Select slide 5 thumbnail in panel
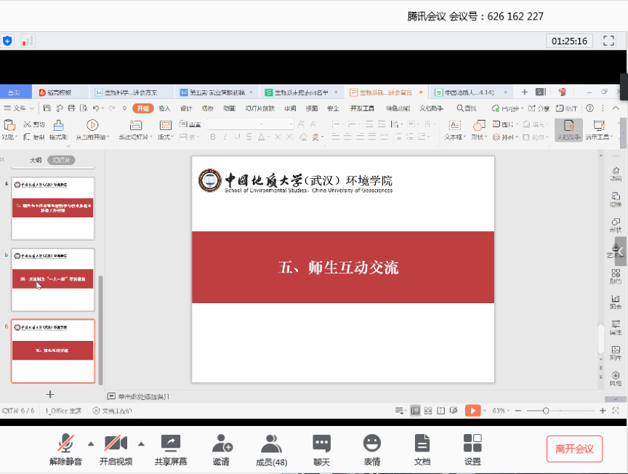628x474 pixels. pos(53,280)
